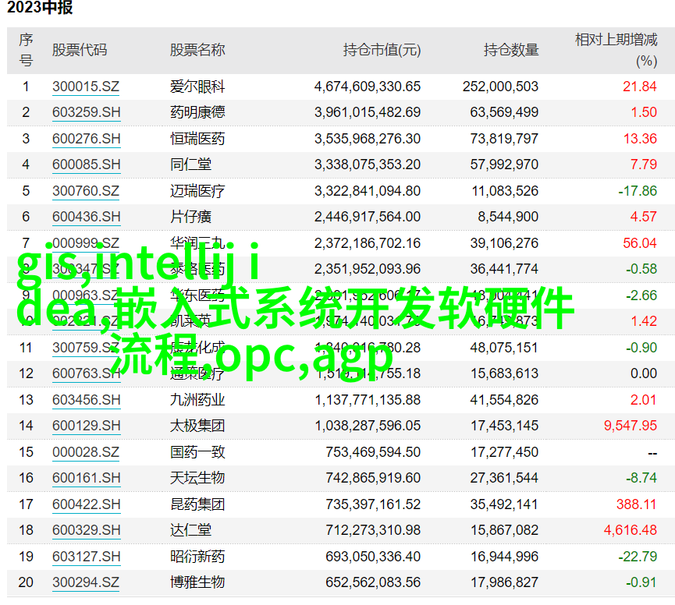Screen dimensions: 675x605
Task: Click stock name 昭衍新药
Action: [197, 557]
